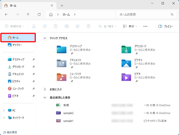
Task: Click ホーム breadcrumb in the address bar
Action: pos(66,15)
